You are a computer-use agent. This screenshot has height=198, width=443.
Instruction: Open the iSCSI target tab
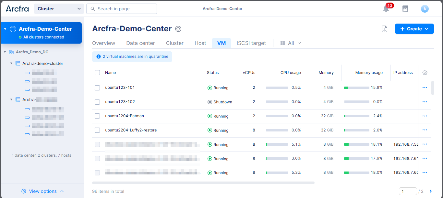click(251, 43)
